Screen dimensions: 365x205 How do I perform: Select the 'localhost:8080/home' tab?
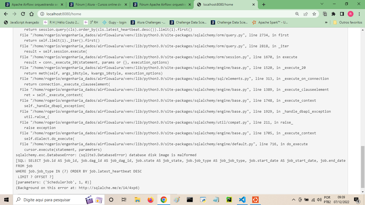[x=225, y=5]
